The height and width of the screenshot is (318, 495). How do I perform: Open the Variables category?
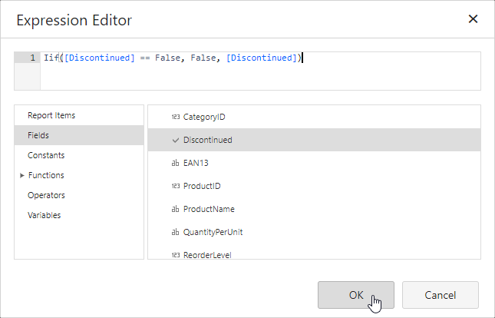pyautogui.click(x=45, y=215)
